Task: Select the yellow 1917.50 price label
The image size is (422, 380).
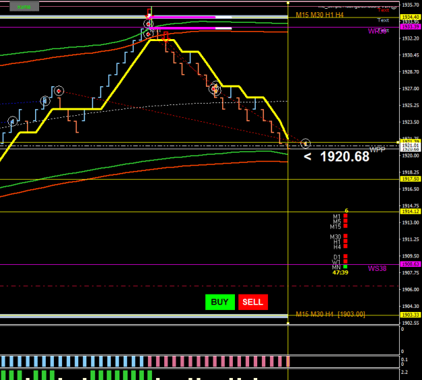Action: click(x=411, y=179)
